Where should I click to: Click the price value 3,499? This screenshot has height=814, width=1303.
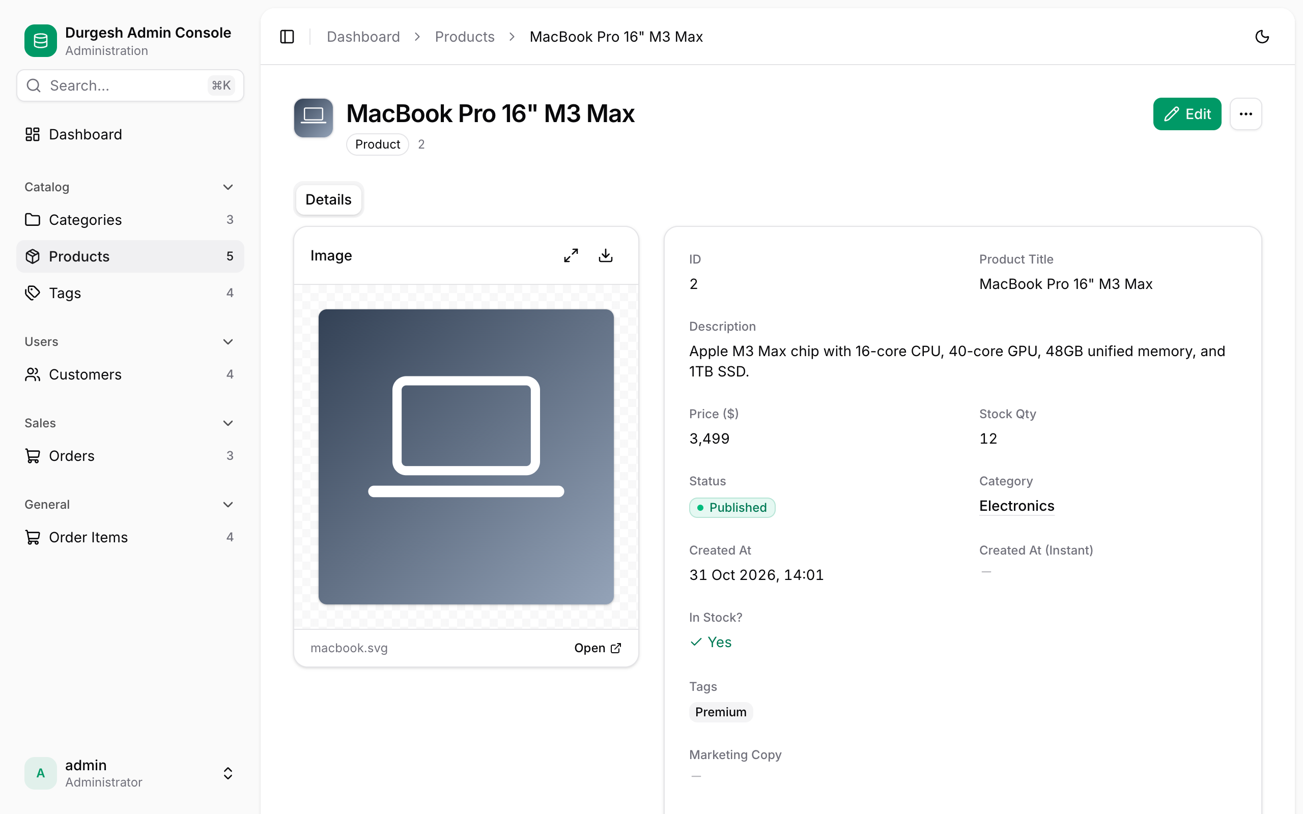tap(709, 438)
